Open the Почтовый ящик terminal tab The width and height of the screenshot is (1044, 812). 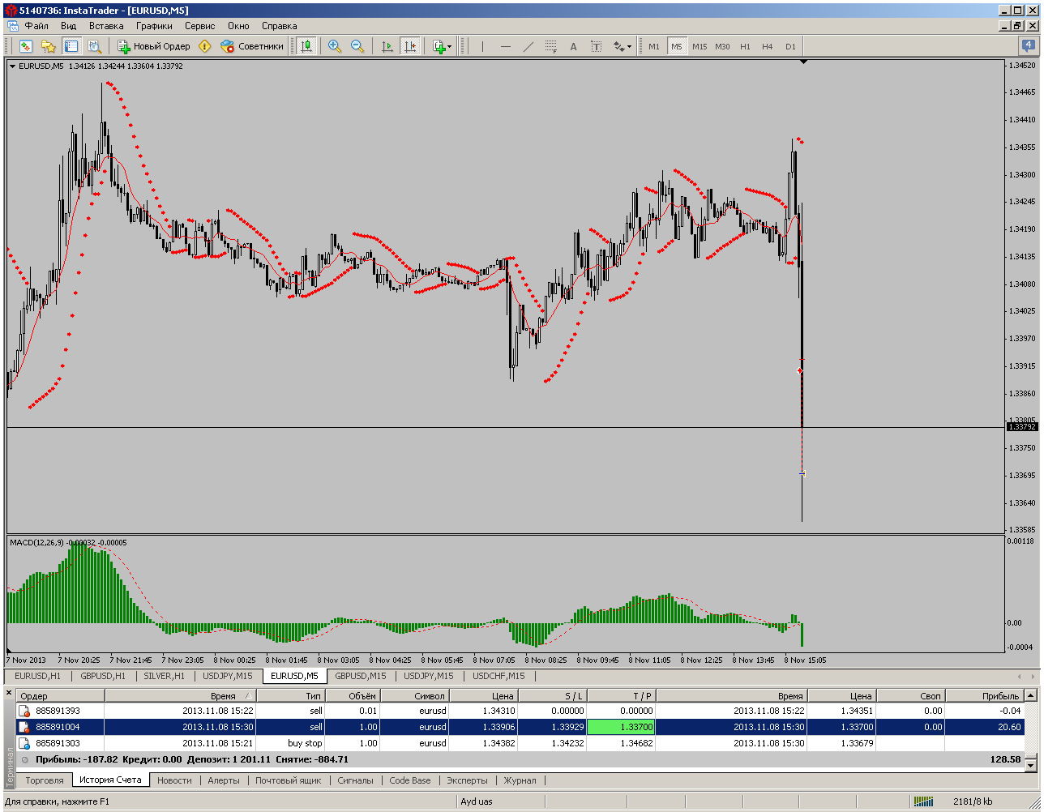(x=288, y=780)
